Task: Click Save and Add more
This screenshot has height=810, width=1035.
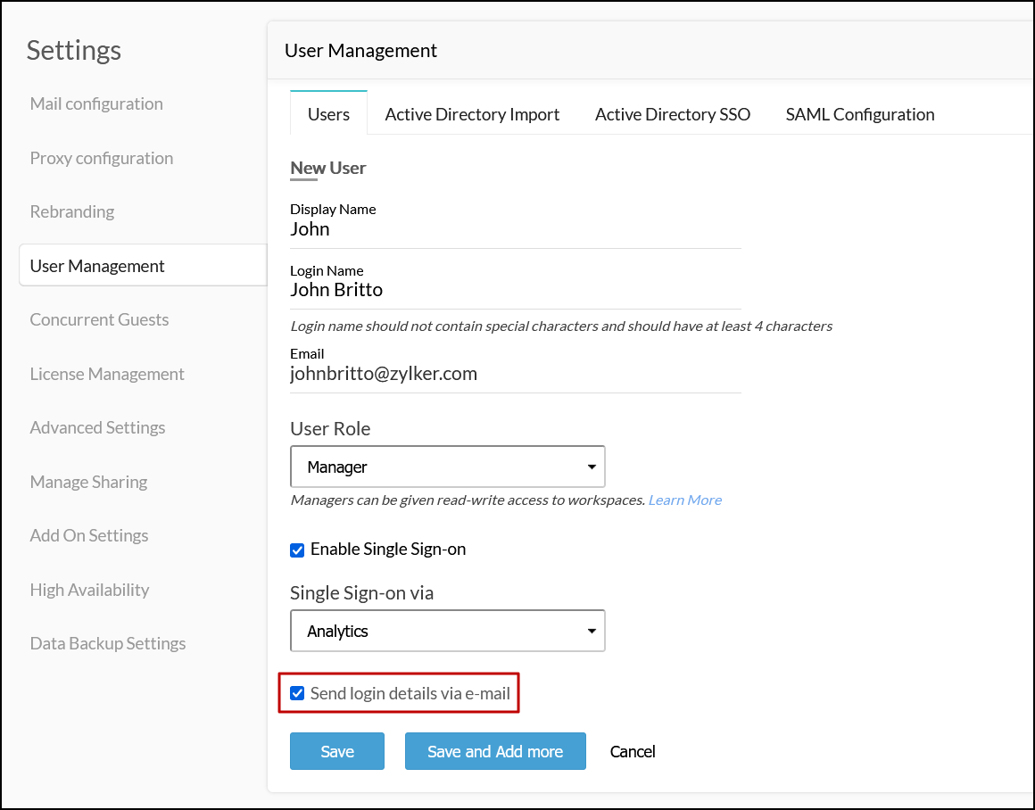Action: click(x=495, y=751)
